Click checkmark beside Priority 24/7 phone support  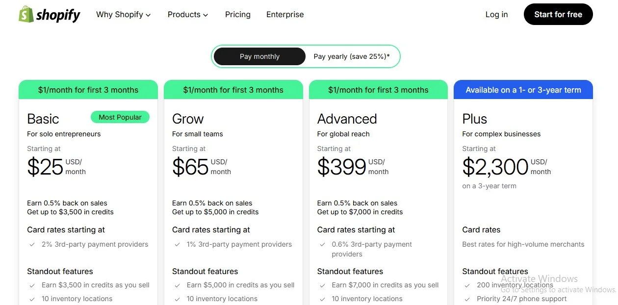tap(467, 299)
